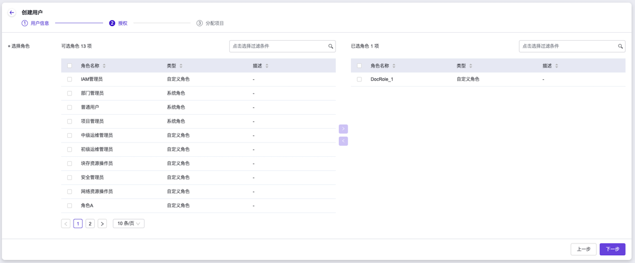
Task: Sort available roles by 角色名称
Action: 104,66
